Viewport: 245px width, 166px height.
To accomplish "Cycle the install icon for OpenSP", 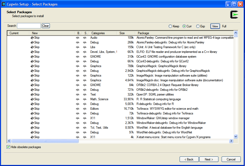I will tap(32, 95).
